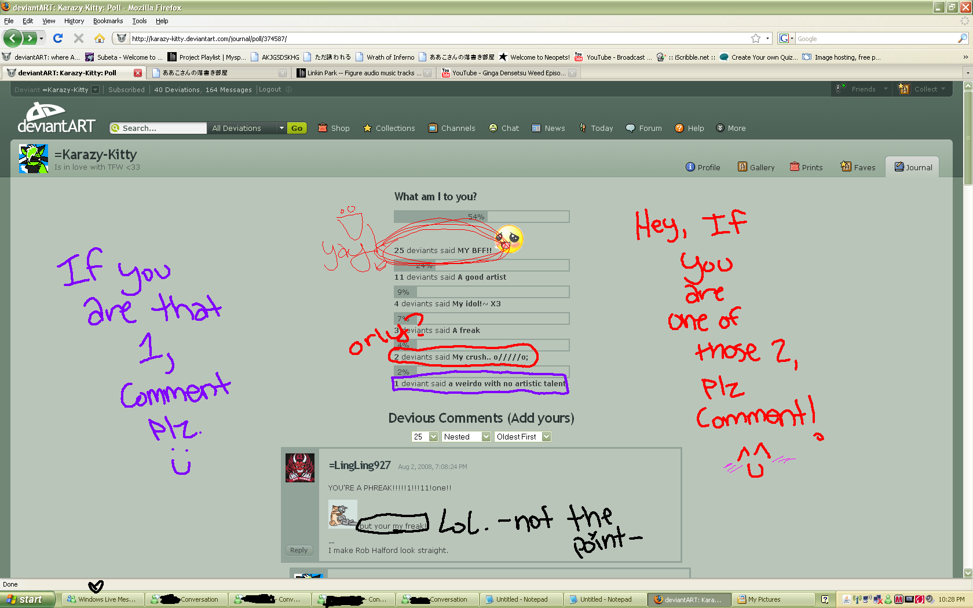Switch to the YouTube Ginga Densetsu Weed tab
This screenshot has width=973, height=608.
tap(509, 73)
